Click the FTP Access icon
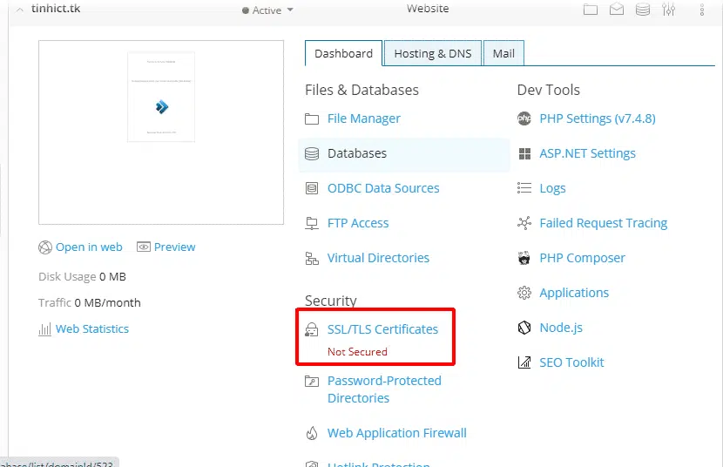 (x=312, y=223)
